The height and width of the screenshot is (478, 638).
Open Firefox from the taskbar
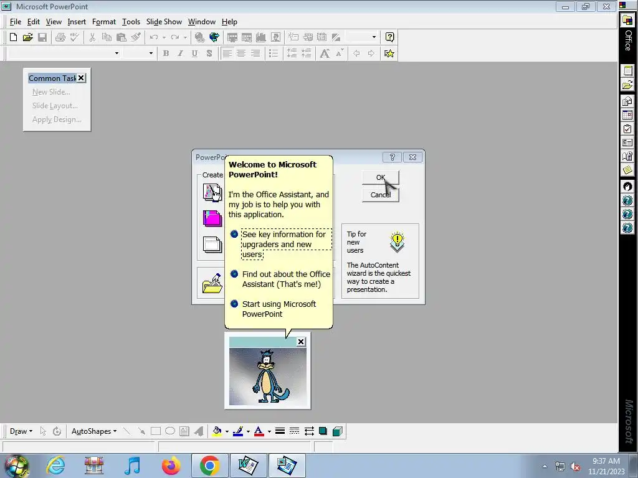click(x=171, y=466)
